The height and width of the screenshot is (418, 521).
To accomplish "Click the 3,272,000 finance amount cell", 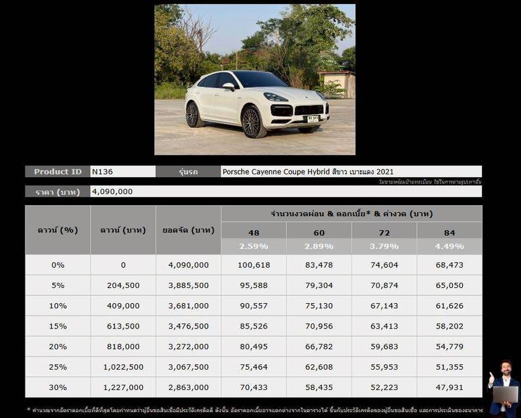I will click(188, 347).
